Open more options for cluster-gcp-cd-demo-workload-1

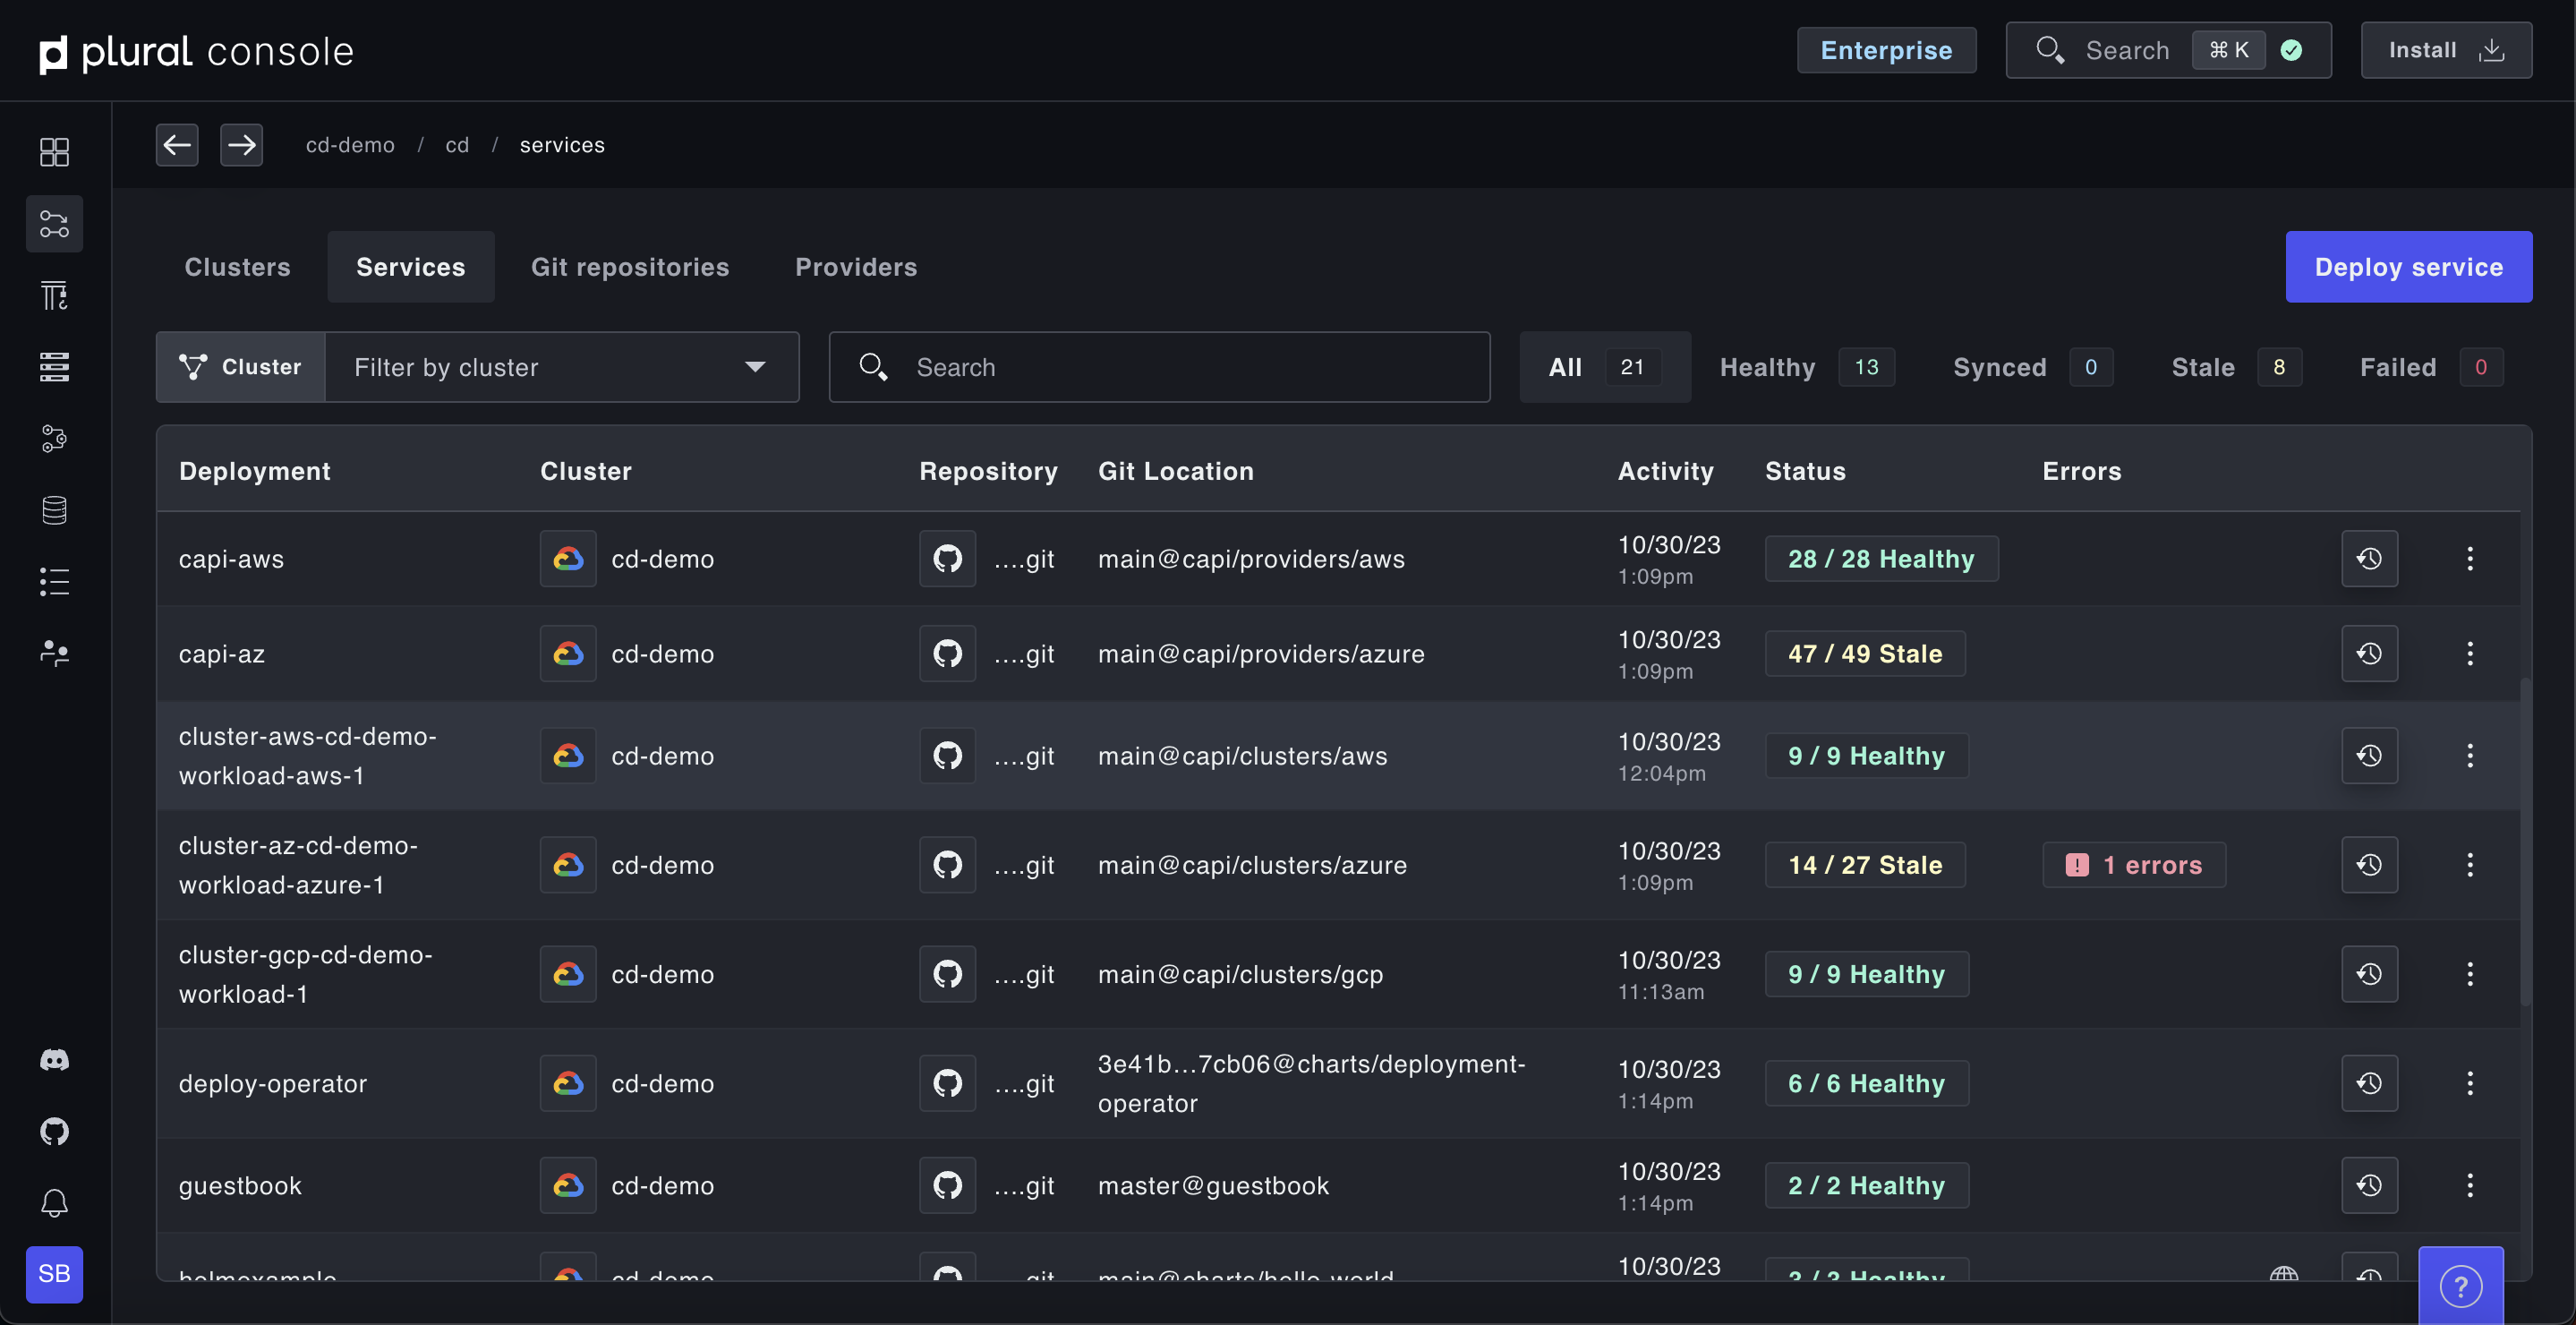[x=2470, y=974]
